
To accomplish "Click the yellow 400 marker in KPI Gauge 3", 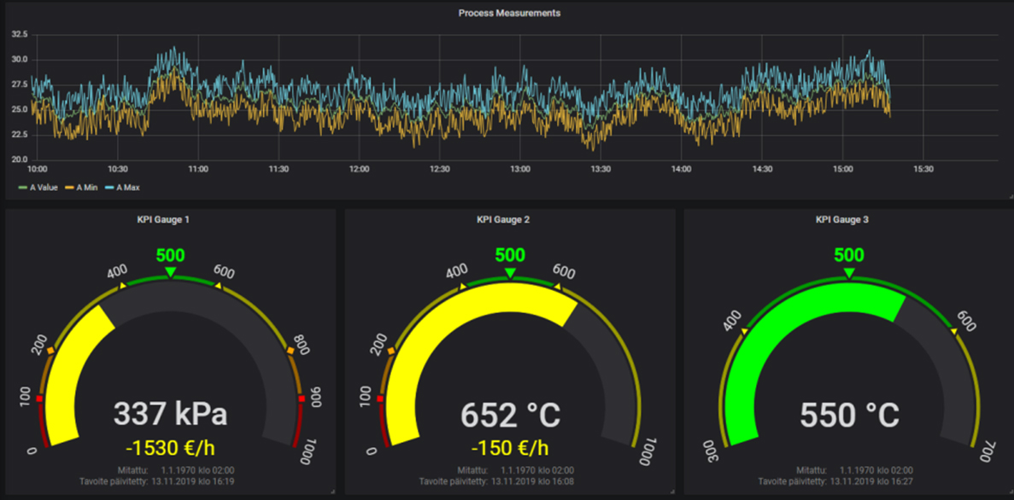I will (x=744, y=332).
